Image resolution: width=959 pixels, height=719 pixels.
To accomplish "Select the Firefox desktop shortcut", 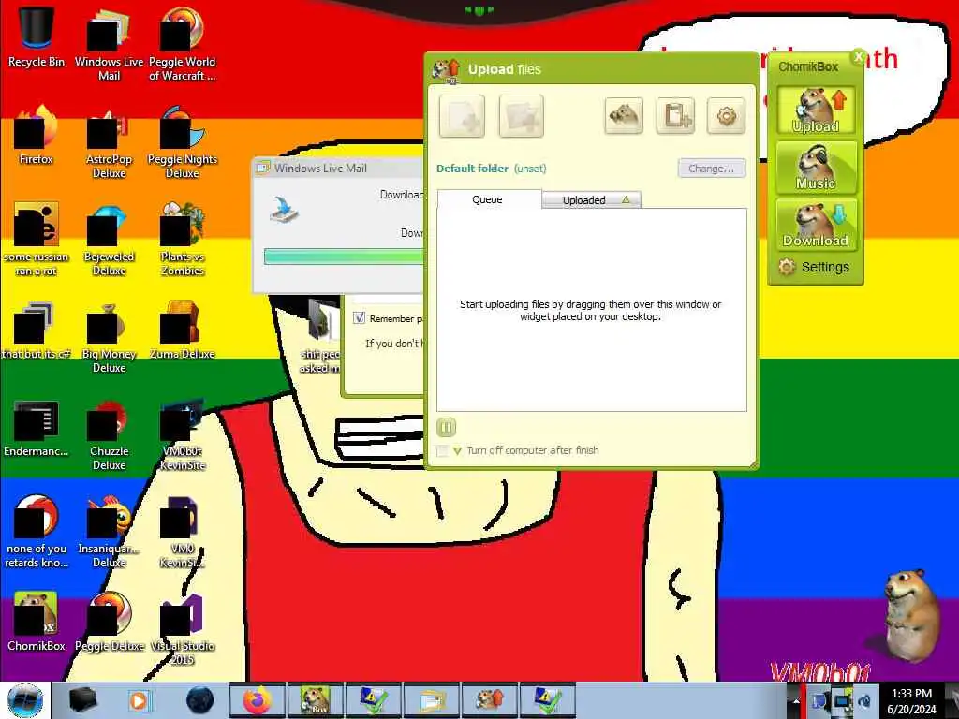I will coord(37,135).
